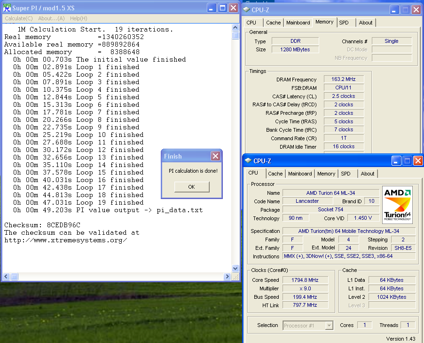Click the Size field showing 1280 MBytes
This screenshot has width=424, height=343.
pyautogui.click(x=295, y=49)
